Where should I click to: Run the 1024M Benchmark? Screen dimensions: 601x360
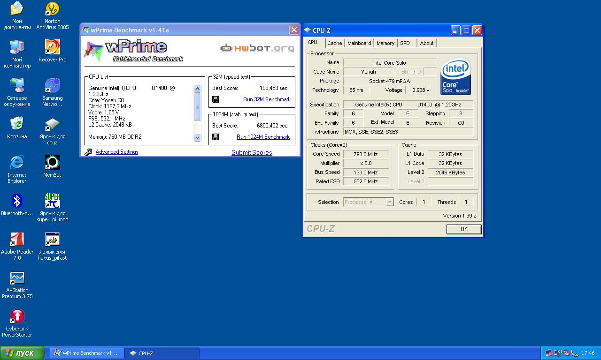(x=263, y=137)
